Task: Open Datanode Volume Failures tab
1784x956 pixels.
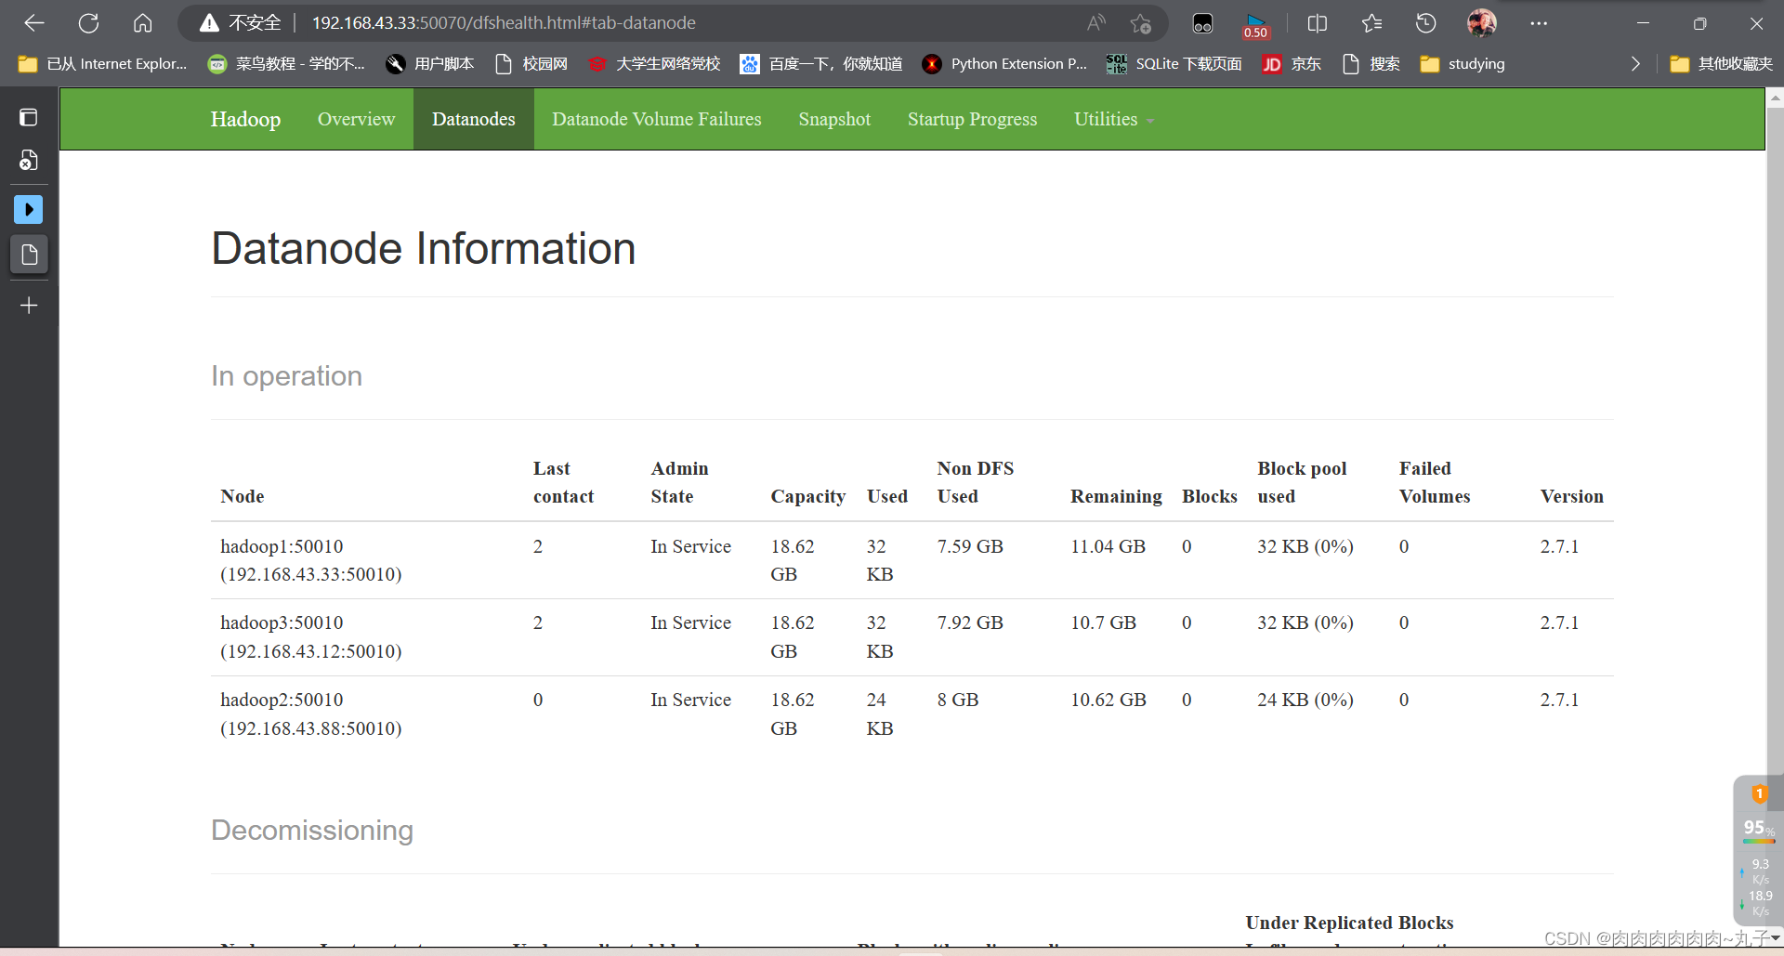Action: tap(657, 119)
